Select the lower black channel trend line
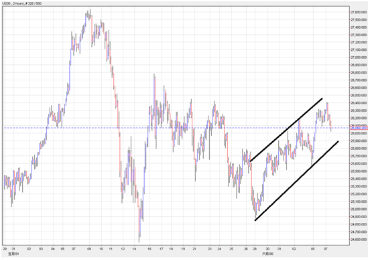The height and width of the screenshot is (261, 368). (297, 181)
